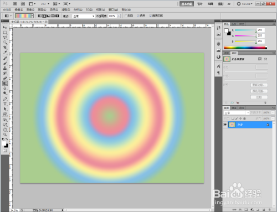Enable the 反向 (Reverse) checkbox
277x212 pixels.
click(x=126, y=16)
